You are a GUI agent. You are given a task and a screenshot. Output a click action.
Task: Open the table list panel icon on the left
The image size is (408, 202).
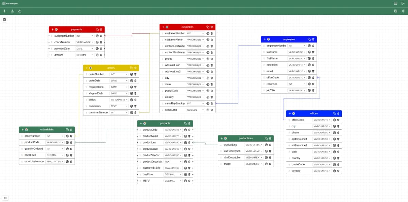(x=4, y=19)
